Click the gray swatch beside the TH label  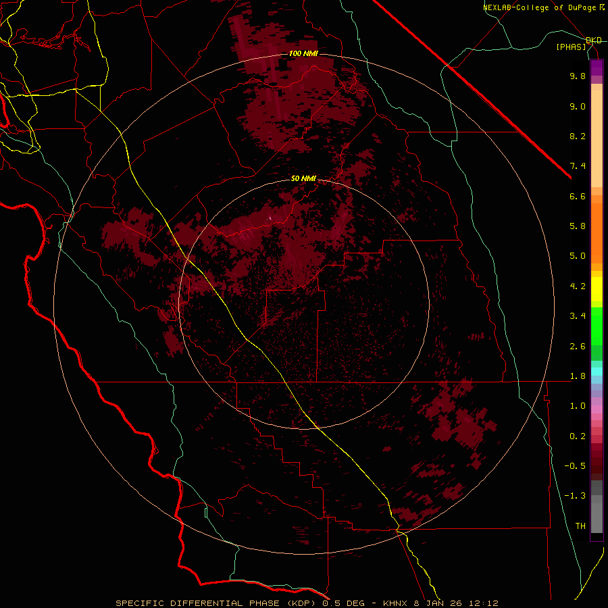(x=597, y=517)
